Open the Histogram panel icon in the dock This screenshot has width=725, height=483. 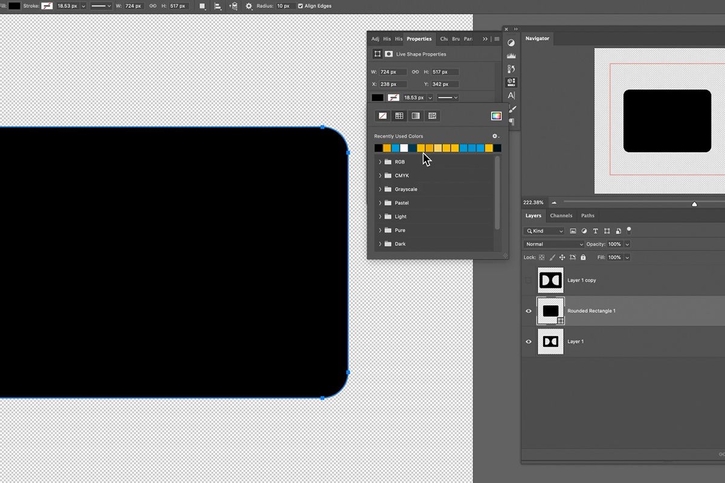tap(511, 56)
